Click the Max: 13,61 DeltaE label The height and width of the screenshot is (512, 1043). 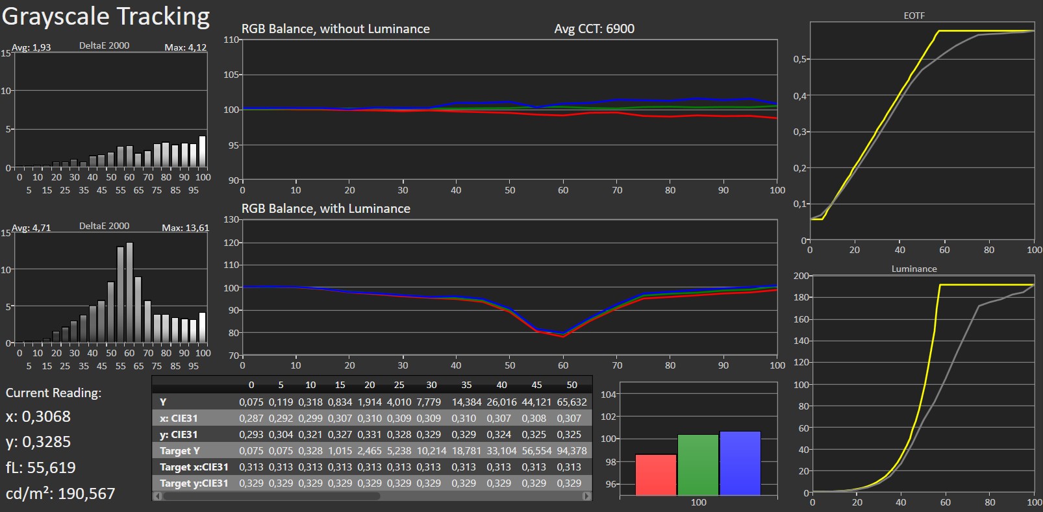pyautogui.click(x=185, y=228)
